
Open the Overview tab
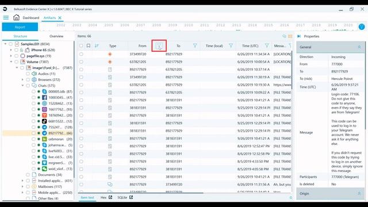coord(56,36)
